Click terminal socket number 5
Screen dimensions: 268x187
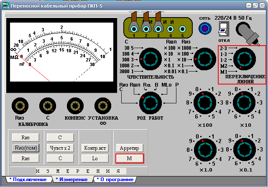point(182,29)
